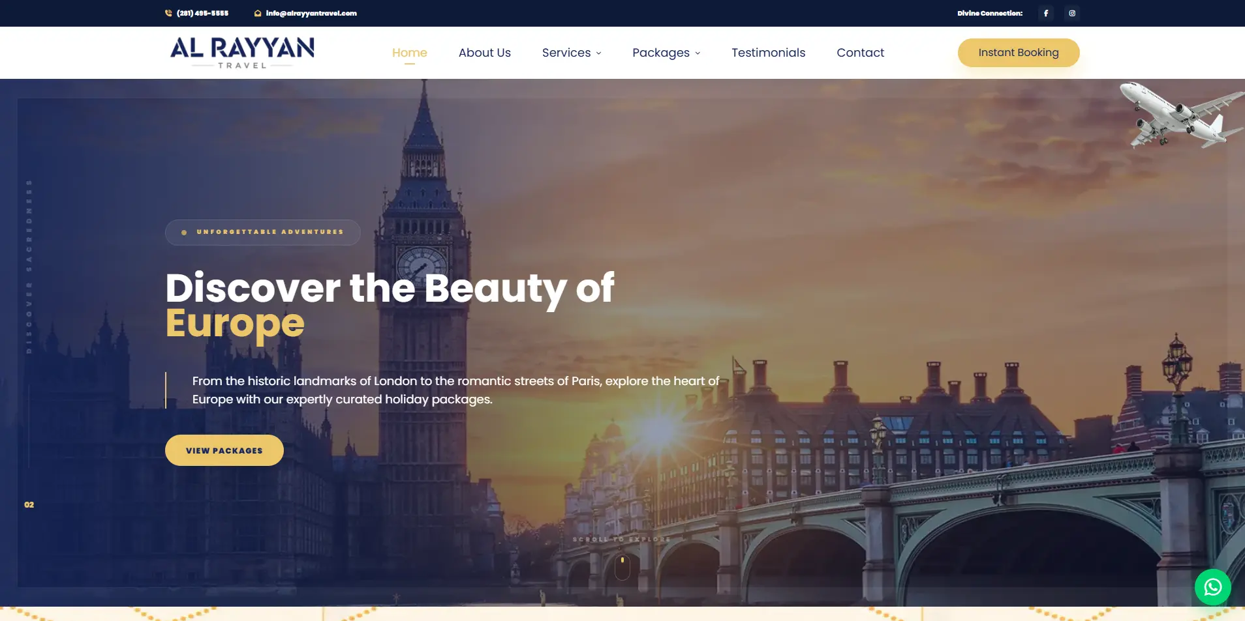Click the info@alrayyantravel.com email link
1245x621 pixels.
click(x=311, y=13)
